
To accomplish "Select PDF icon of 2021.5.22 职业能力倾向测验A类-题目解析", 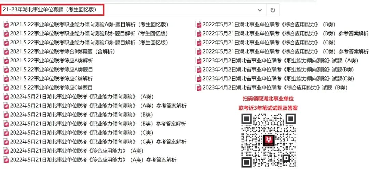I will click(x=6, y=25).
